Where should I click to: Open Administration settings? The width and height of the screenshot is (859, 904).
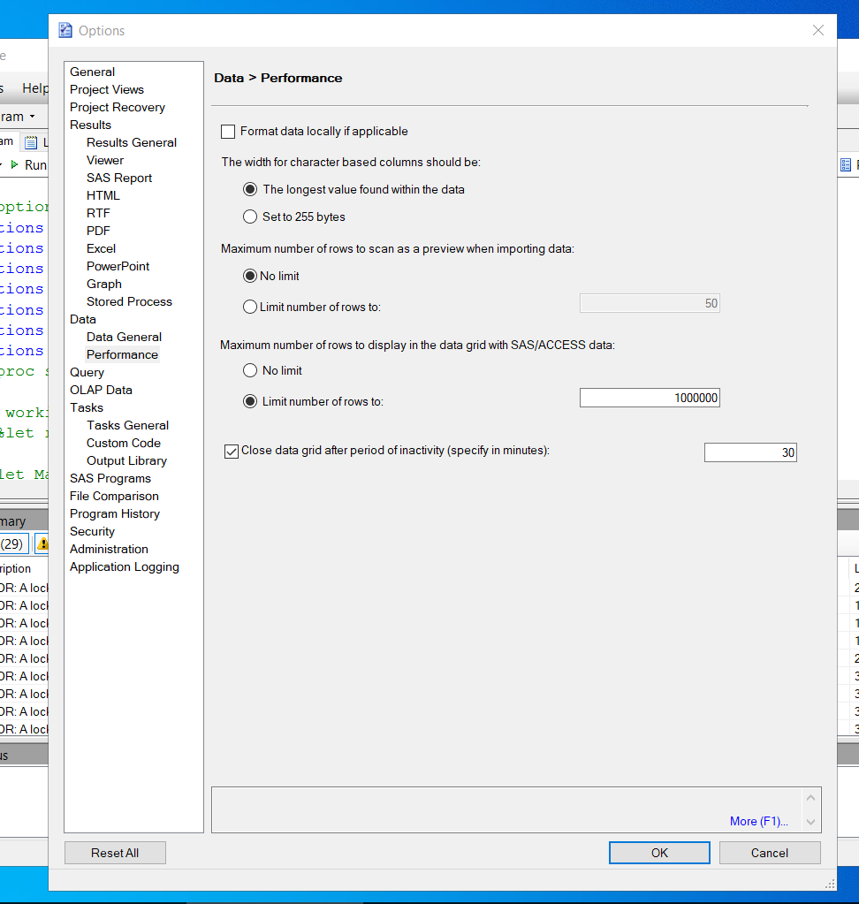pos(109,549)
